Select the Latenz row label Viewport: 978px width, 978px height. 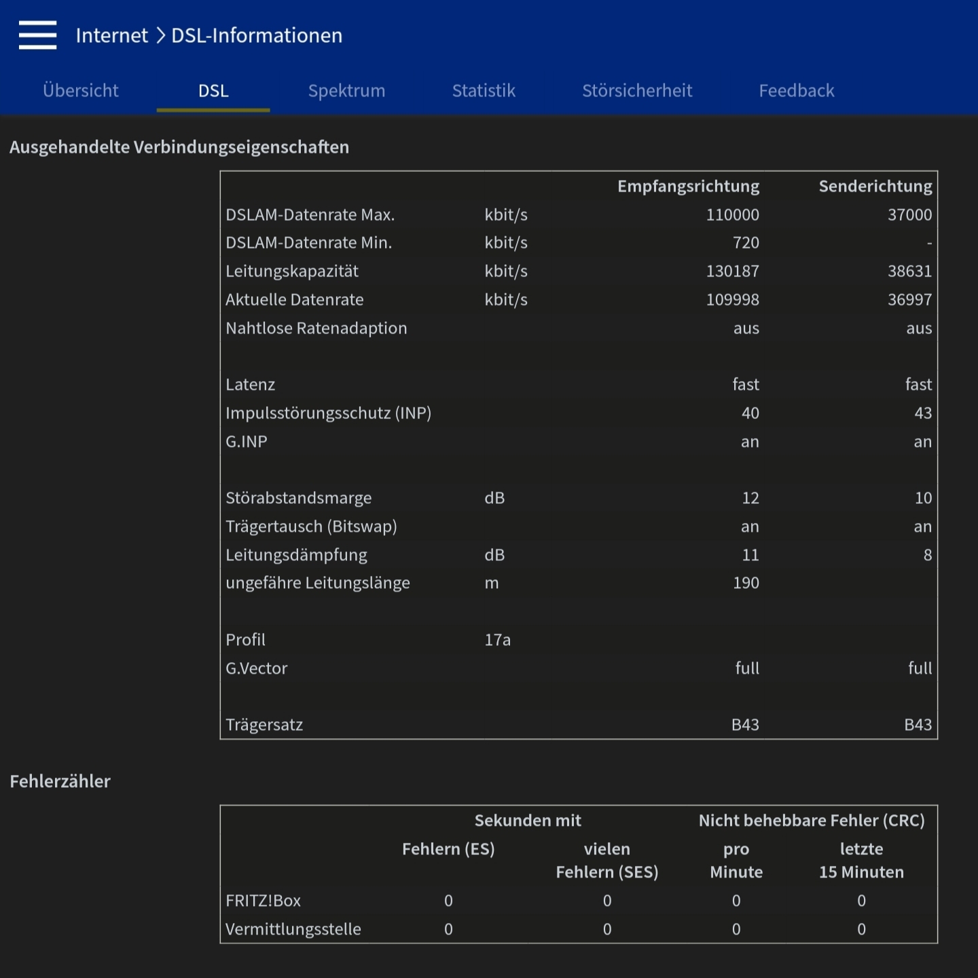[x=251, y=384]
